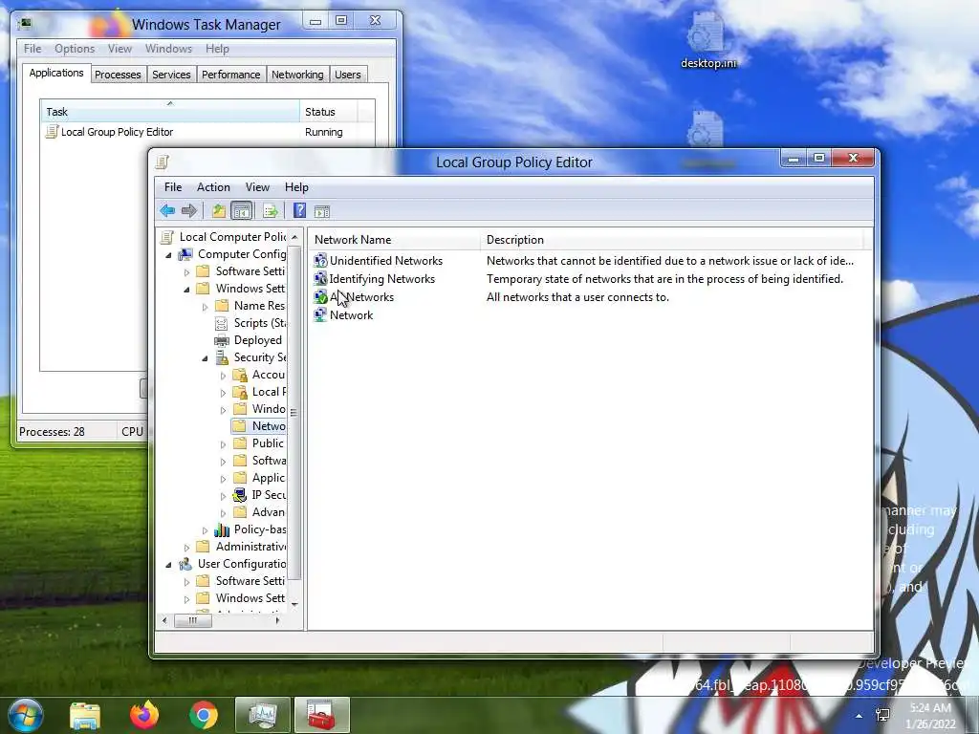The width and height of the screenshot is (979, 734).
Task: Click the blue Help icon in the toolbar
Action: 299,210
